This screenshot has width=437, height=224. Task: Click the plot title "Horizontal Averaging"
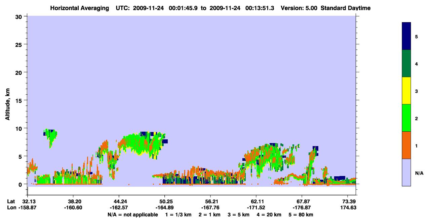(79, 8)
